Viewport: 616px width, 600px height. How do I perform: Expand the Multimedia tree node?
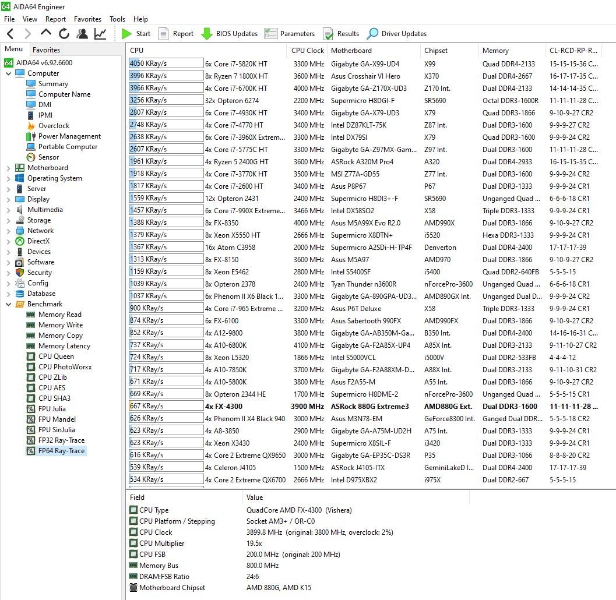click(8, 210)
